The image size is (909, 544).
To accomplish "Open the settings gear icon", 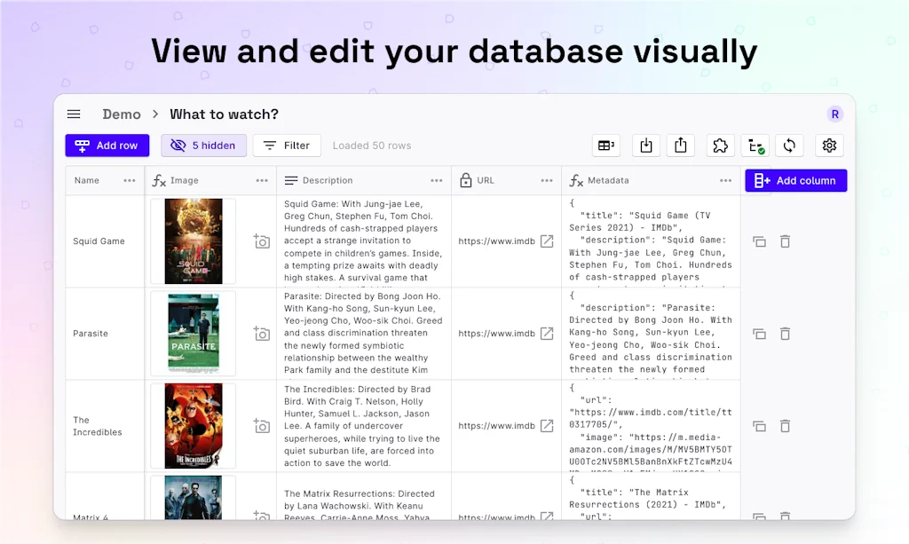I will (830, 146).
